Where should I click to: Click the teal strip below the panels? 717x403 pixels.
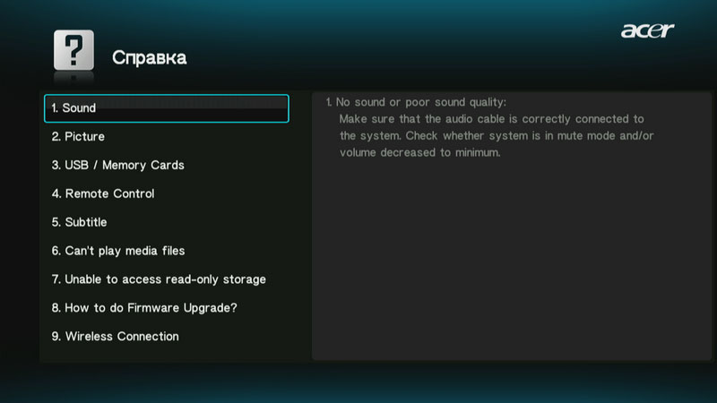(358, 383)
